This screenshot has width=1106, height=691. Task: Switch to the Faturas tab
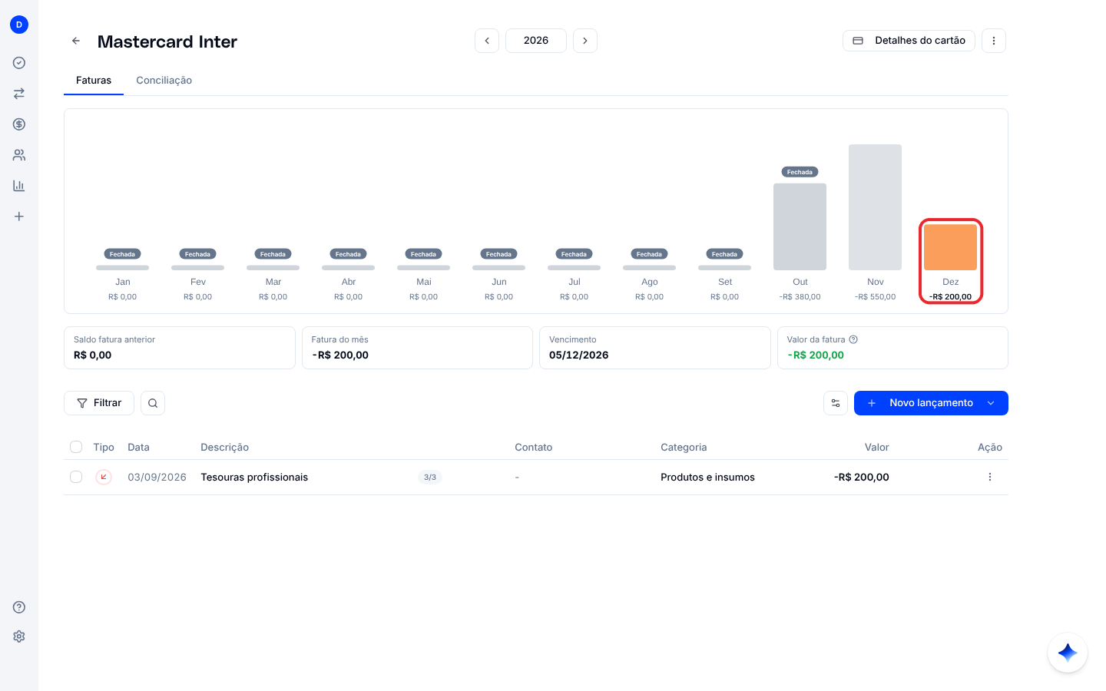click(x=94, y=80)
